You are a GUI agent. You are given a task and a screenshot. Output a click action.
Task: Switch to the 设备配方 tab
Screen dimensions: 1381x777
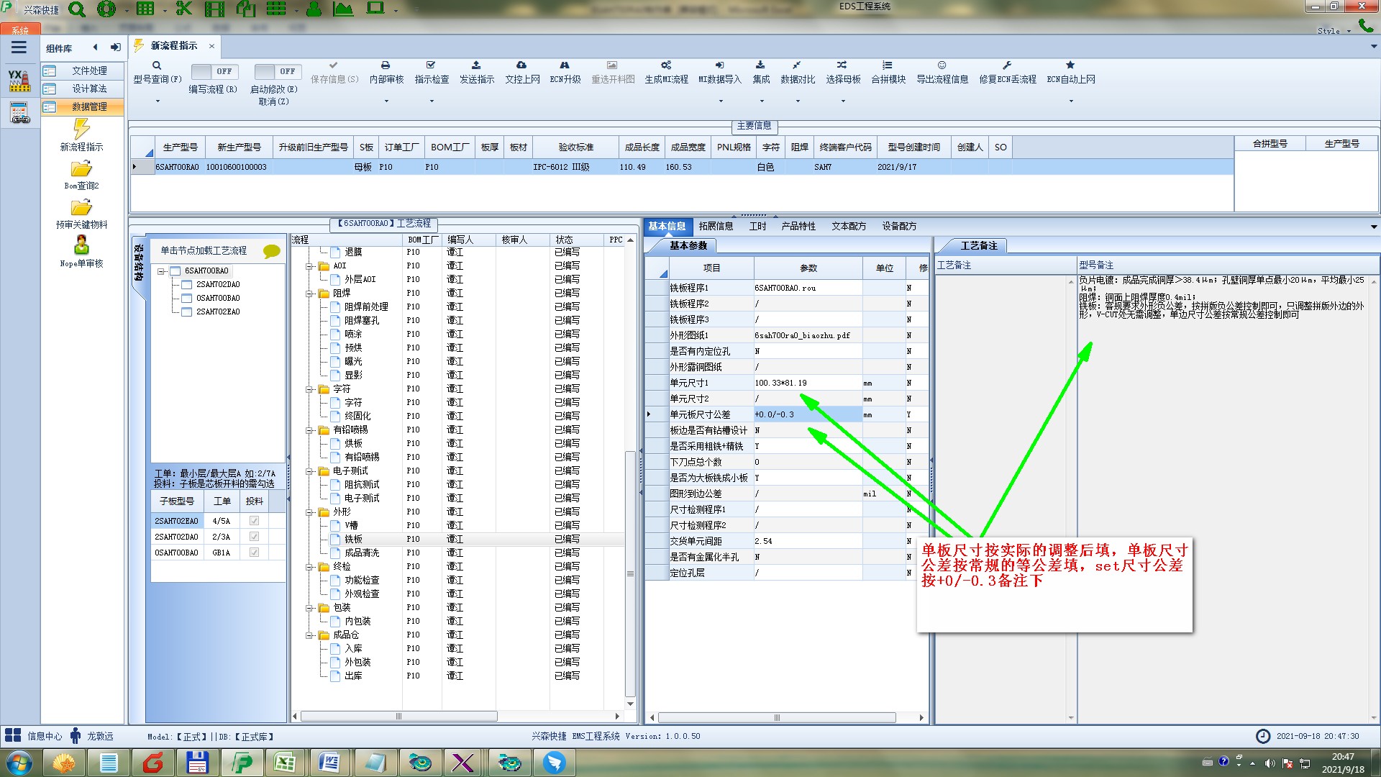point(899,226)
